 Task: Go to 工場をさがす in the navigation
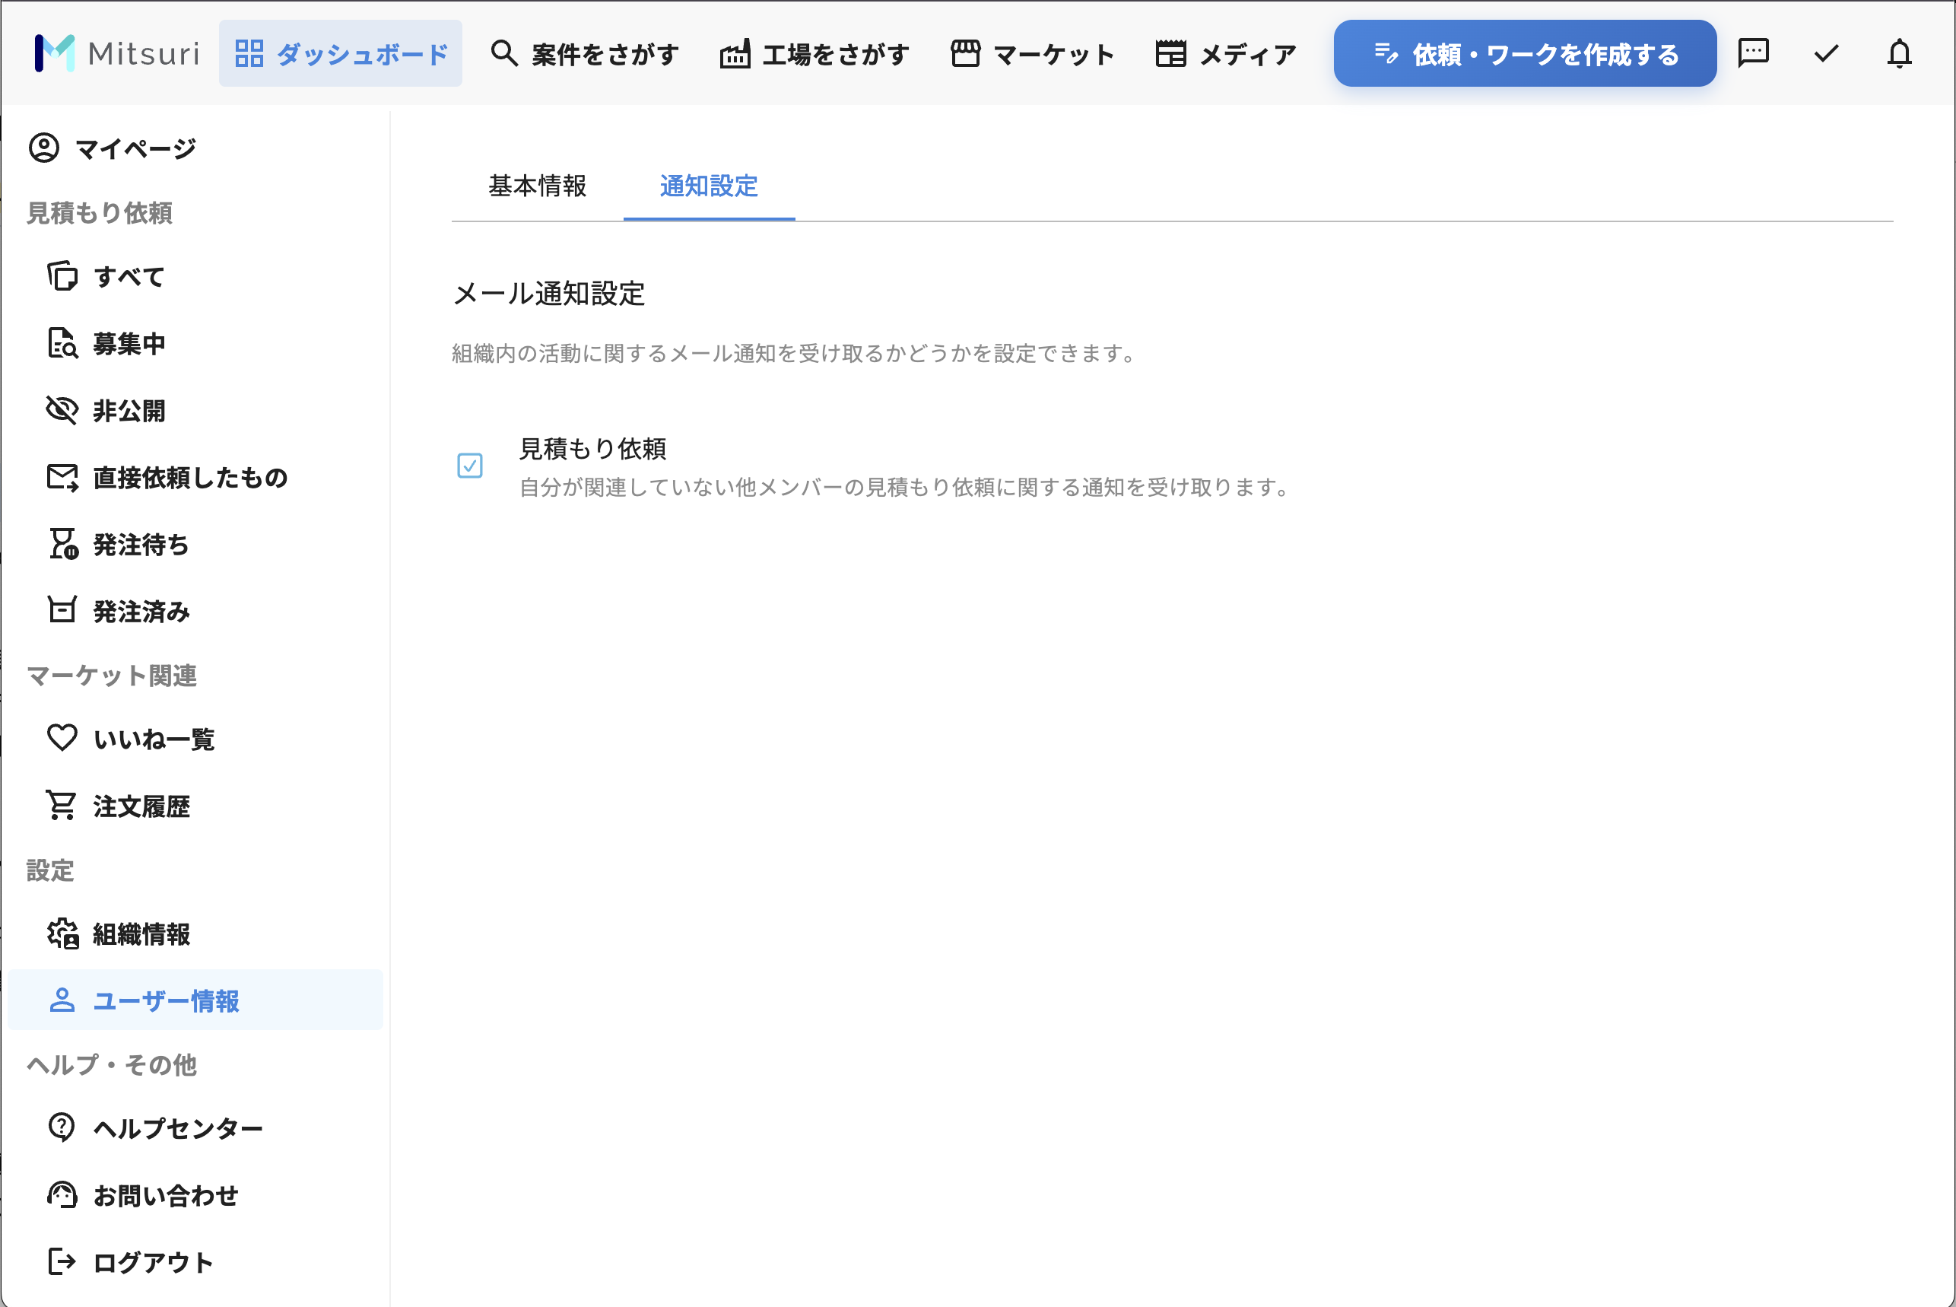click(x=814, y=53)
